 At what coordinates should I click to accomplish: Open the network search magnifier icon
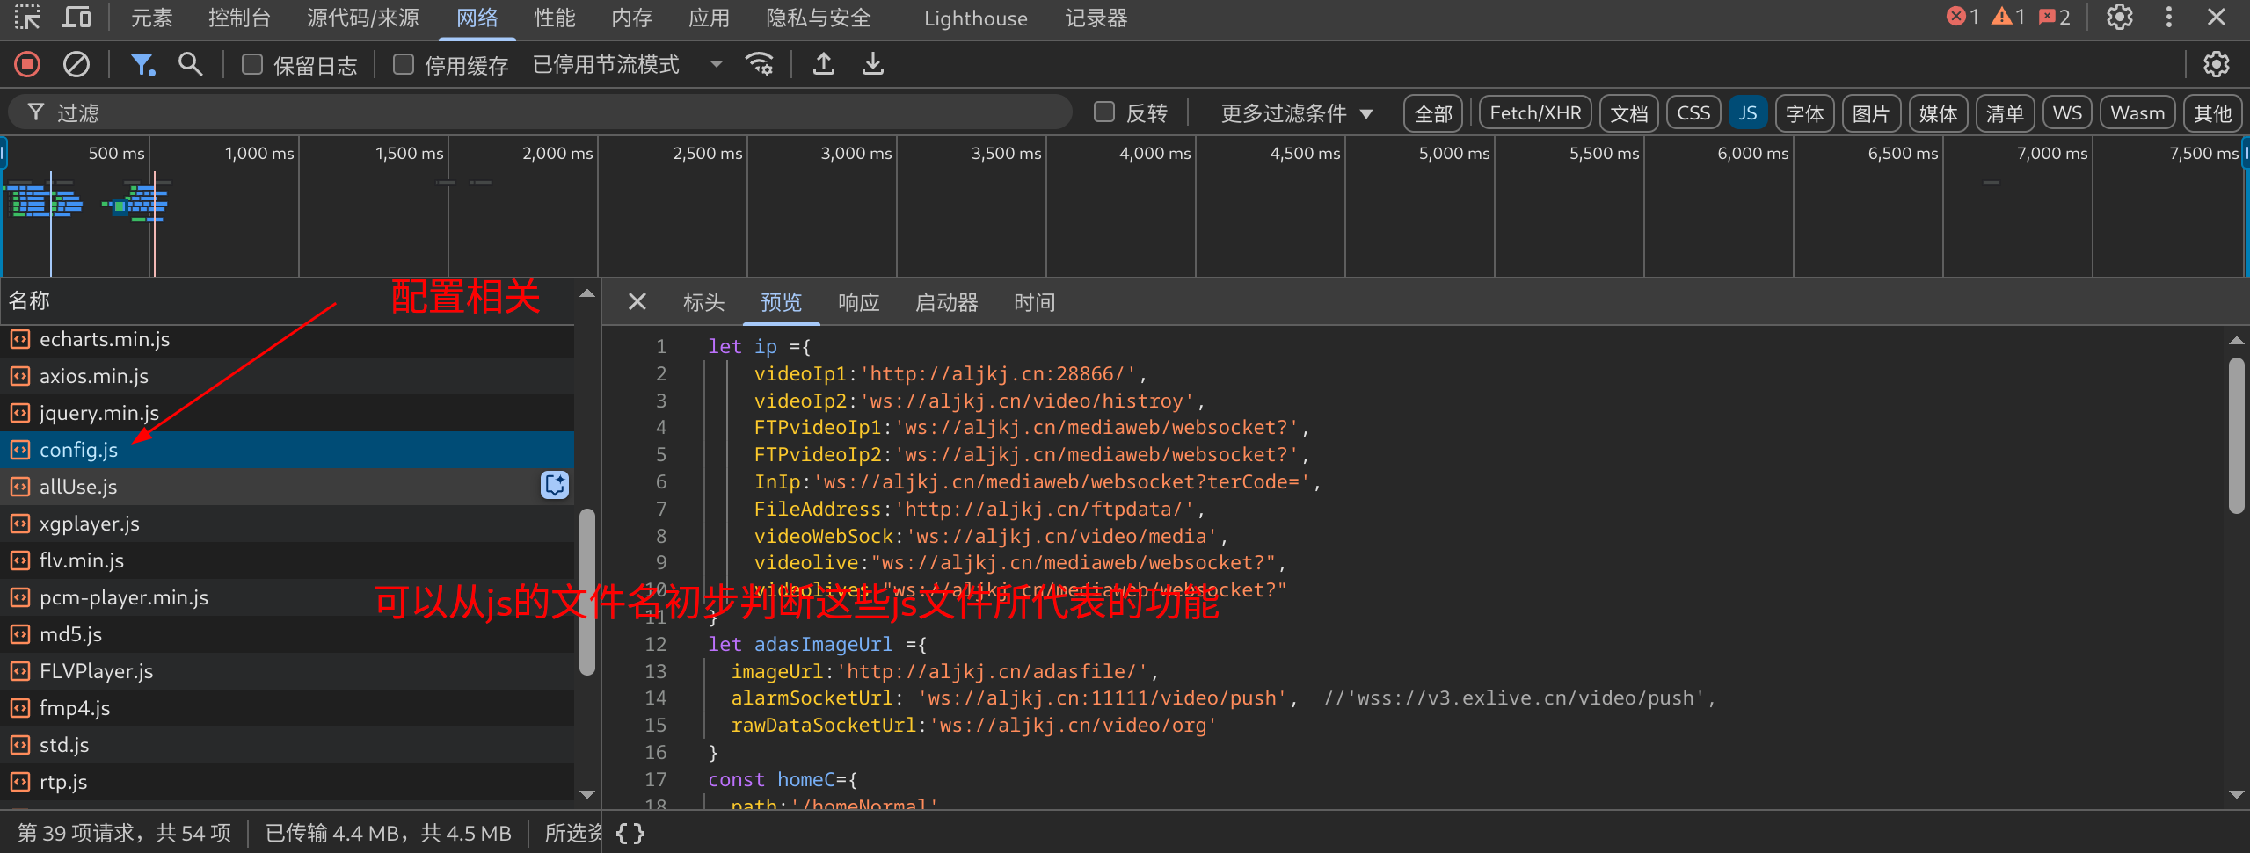(190, 64)
